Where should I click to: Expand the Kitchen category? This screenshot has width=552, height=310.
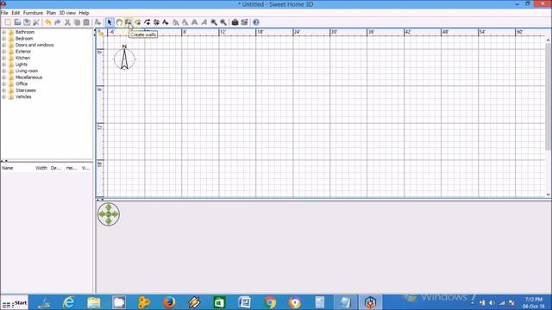pos(3,58)
